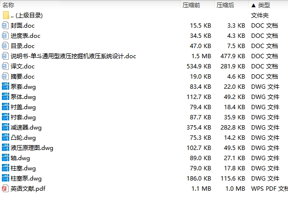Select file name 柱塞.dwg
The image size is (288, 198).
pos(23,168)
